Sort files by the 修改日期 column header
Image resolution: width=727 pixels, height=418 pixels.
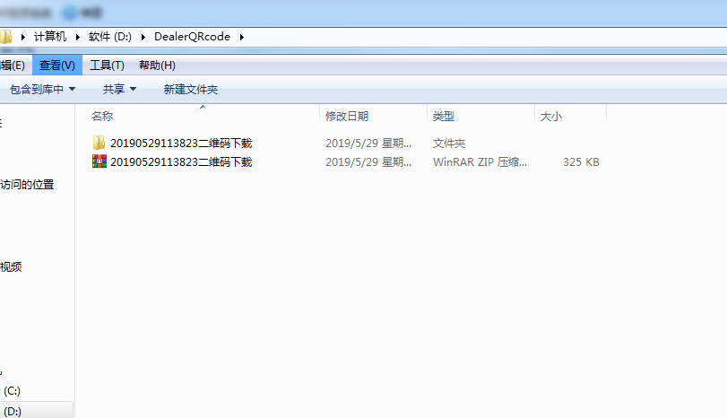(x=347, y=117)
